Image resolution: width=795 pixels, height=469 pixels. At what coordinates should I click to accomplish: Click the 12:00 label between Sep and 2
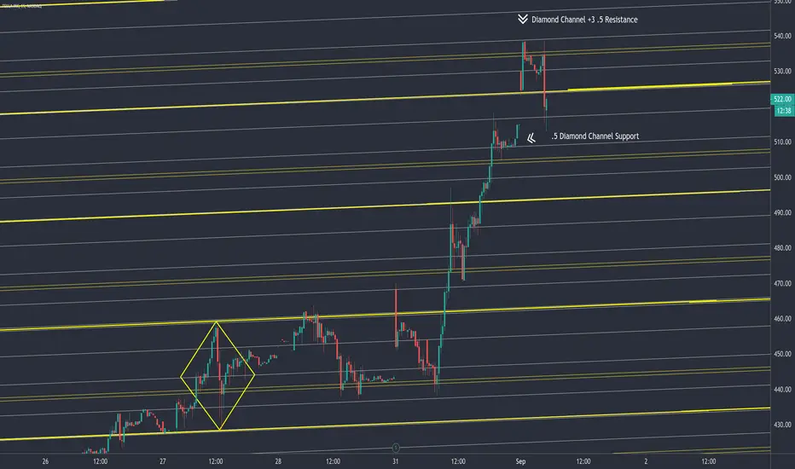pos(583,461)
